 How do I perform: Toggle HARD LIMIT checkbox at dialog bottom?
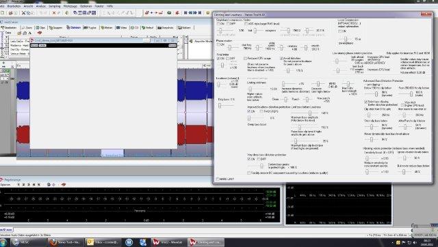[218, 179]
